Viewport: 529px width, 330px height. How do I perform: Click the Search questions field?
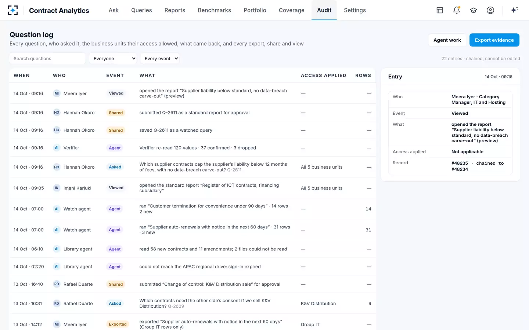(47, 58)
